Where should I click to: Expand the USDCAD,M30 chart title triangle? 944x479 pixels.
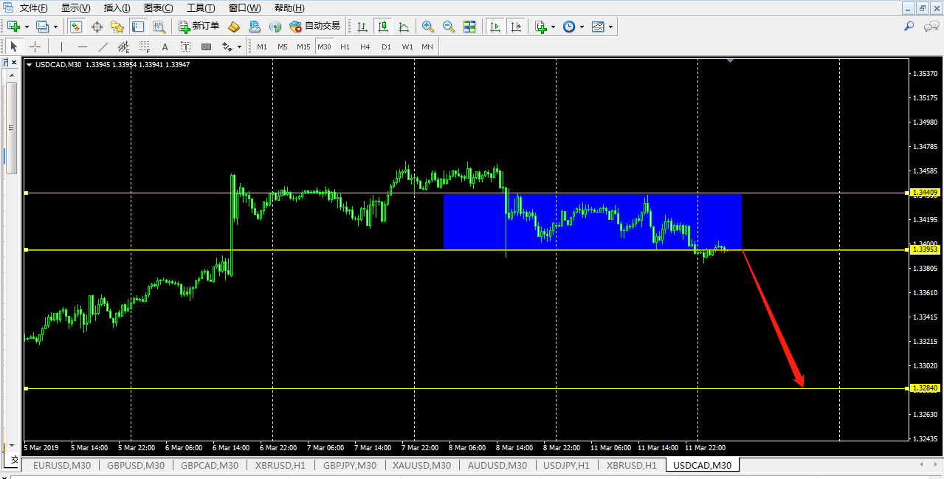(30, 65)
